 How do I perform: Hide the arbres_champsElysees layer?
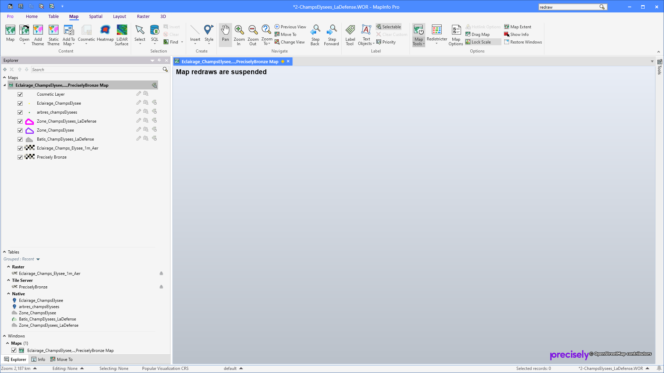[x=20, y=112]
